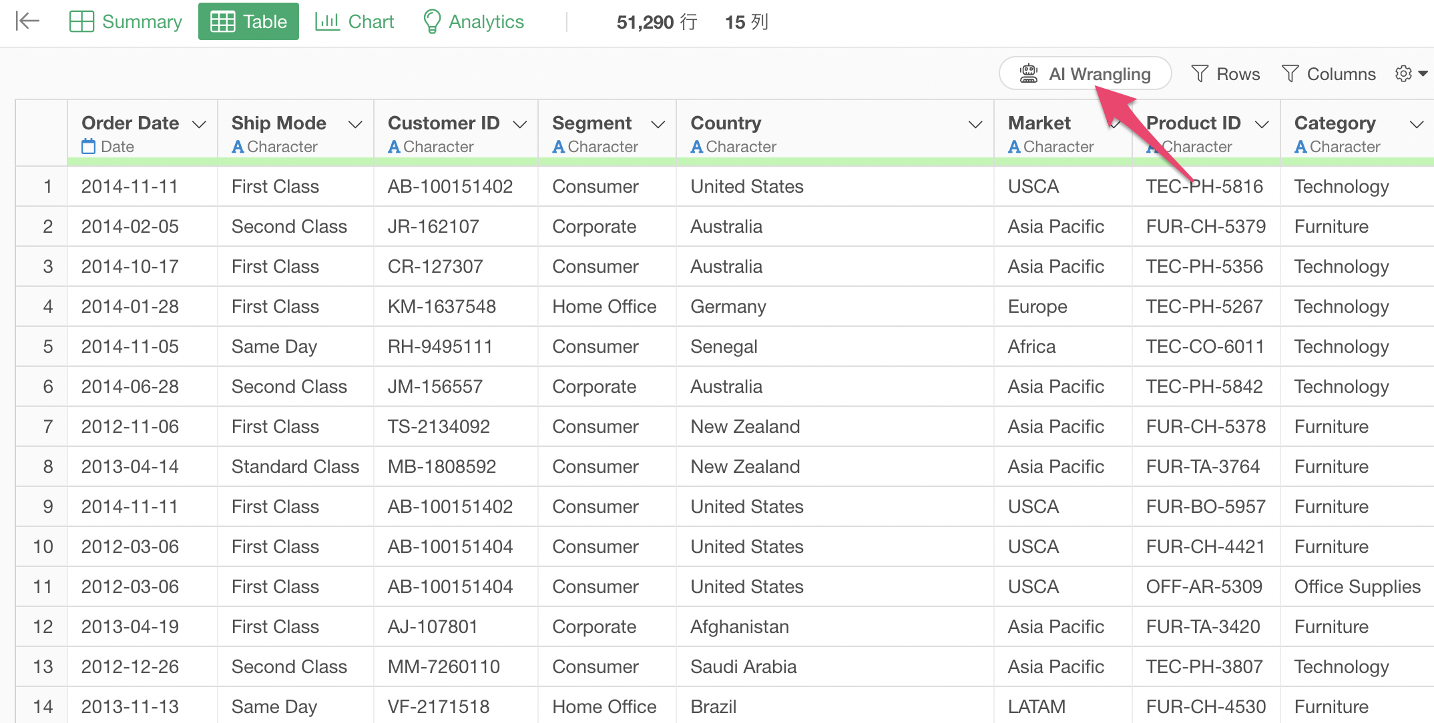The image size is (1434, 723).
Task: Click the Rows filter funnel icon
Action: click(1200, 73)
